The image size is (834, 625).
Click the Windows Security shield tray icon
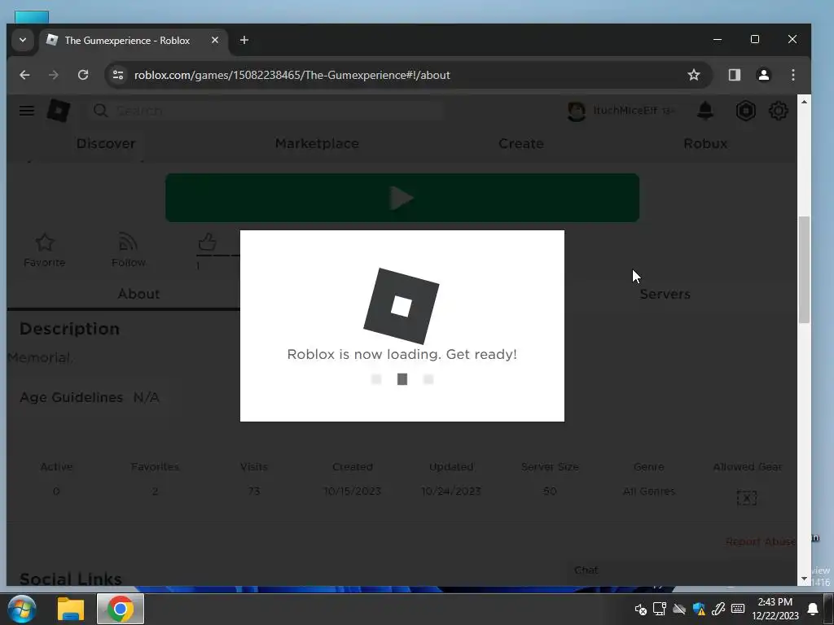coord(699,609)
